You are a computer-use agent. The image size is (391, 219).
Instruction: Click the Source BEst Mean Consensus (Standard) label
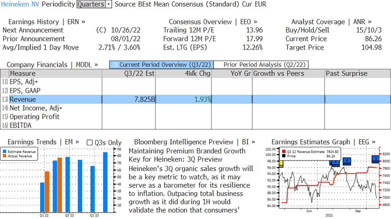(178, 4)
